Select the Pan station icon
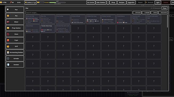Image resolution: width=174 pixels, height=97 pixels. 8,10
